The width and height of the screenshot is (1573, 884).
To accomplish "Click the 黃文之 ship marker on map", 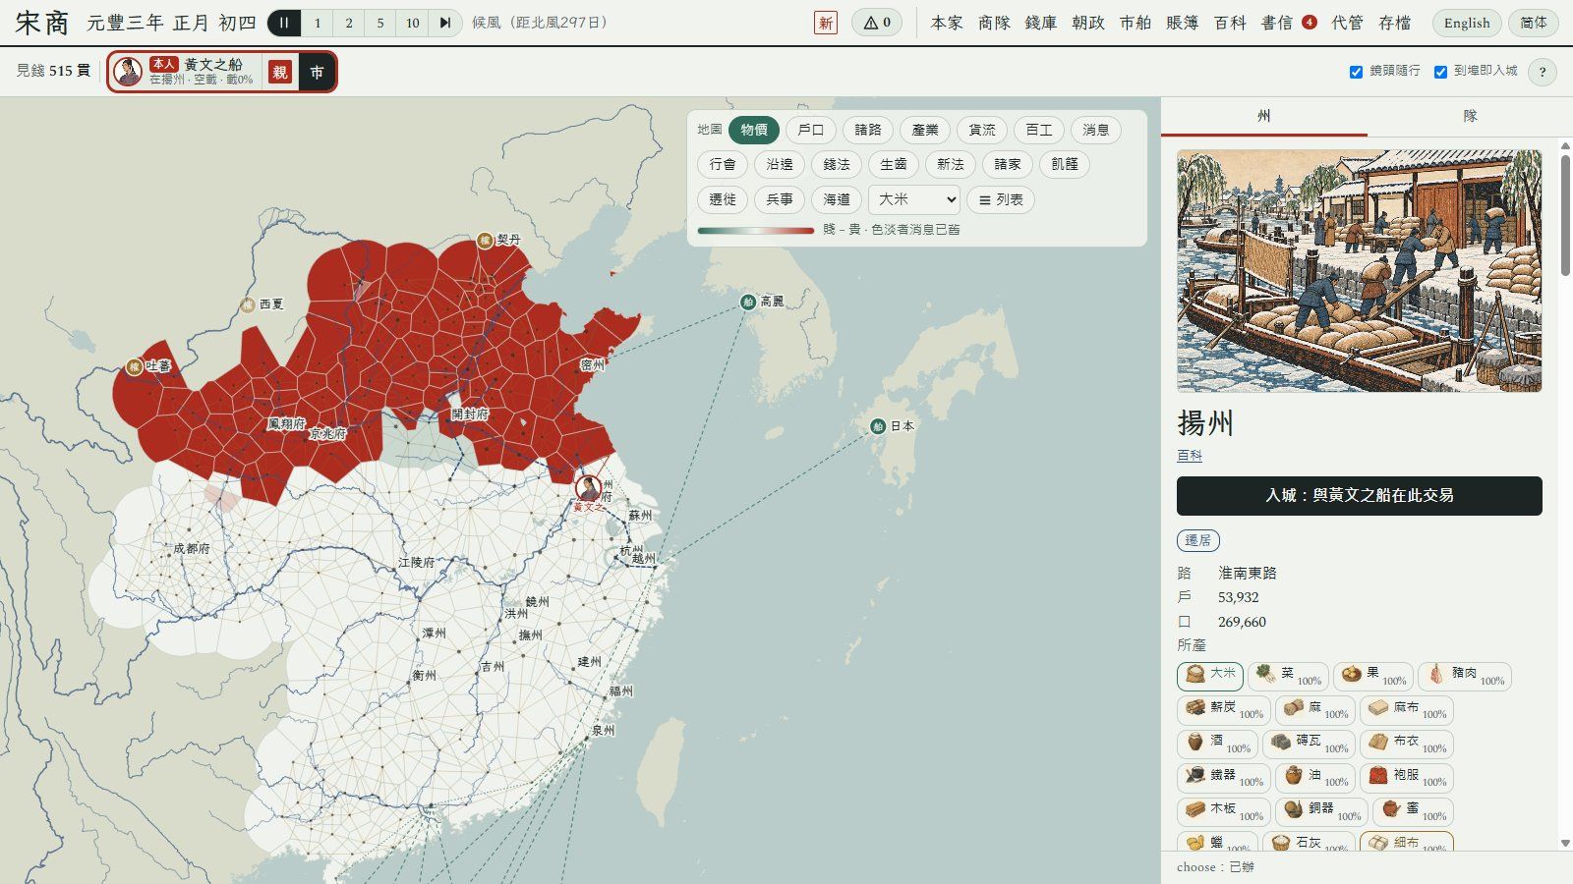I will [x=588, y=488].
